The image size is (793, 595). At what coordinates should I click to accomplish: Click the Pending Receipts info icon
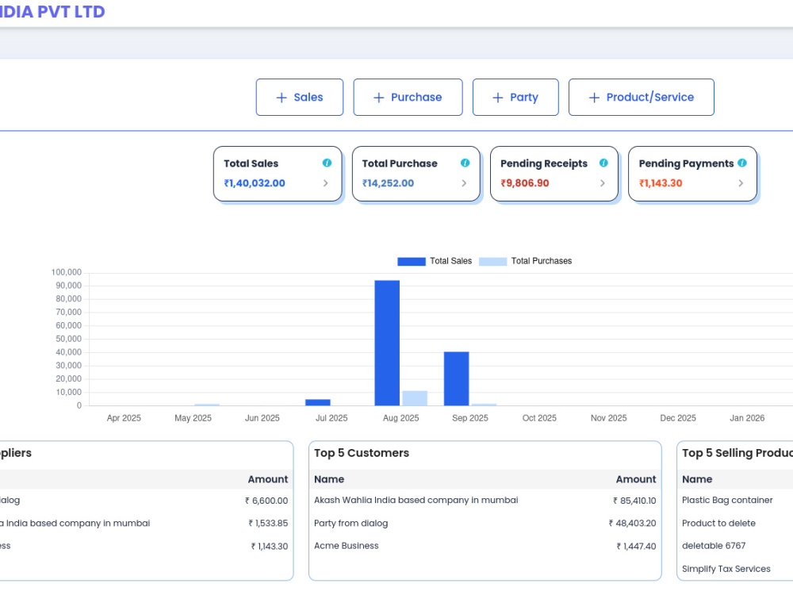603,163
